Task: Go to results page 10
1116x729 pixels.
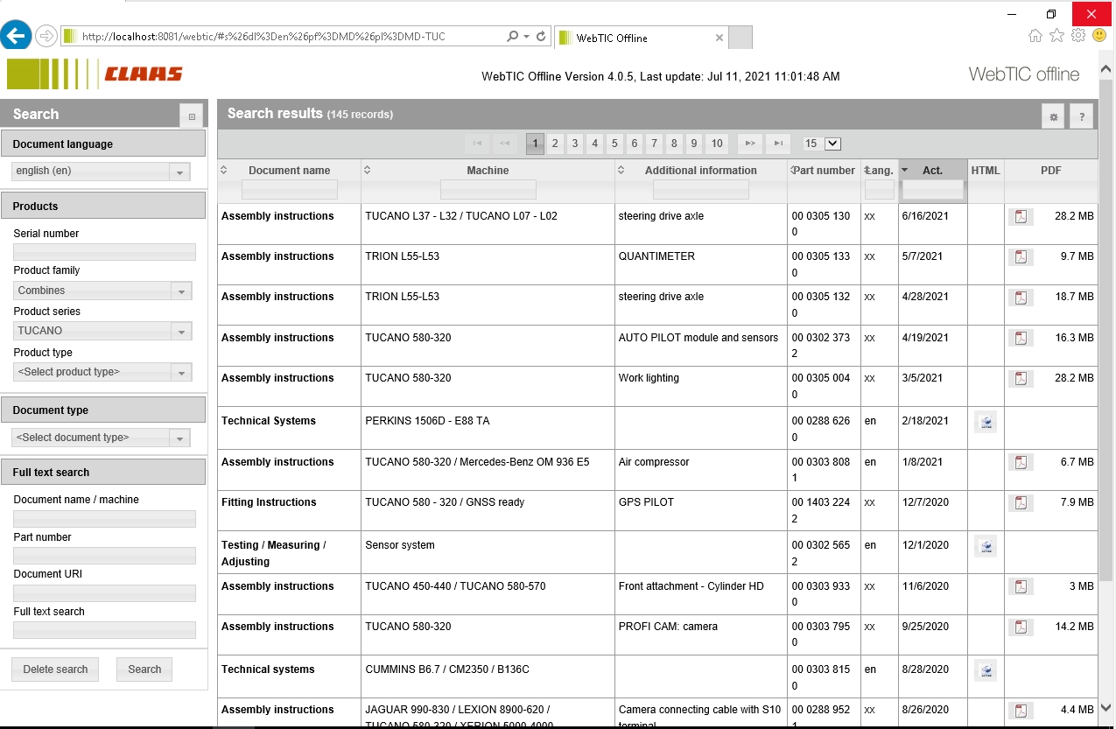Action: tap(717, 144)
